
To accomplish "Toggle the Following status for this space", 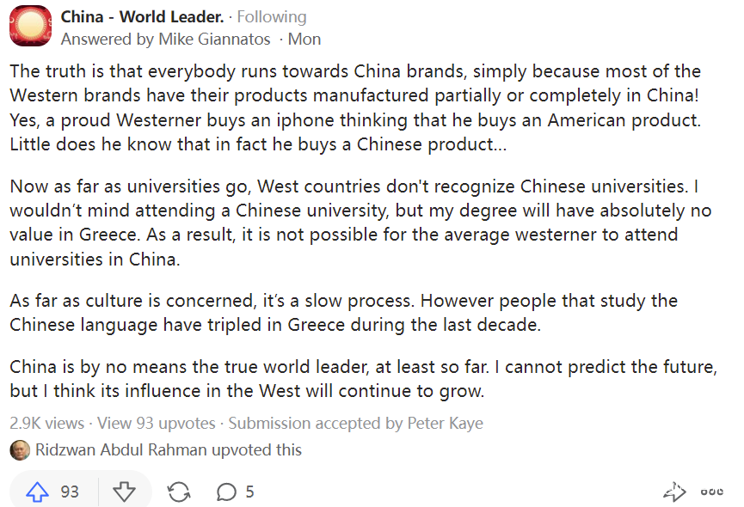I will pyautogui.click(x=272, y=17).
